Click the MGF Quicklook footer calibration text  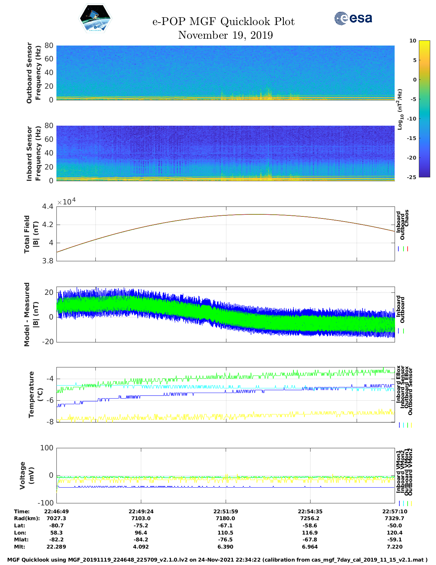point(217,560)
